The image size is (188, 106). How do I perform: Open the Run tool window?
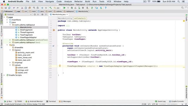[x=8, y=101]
